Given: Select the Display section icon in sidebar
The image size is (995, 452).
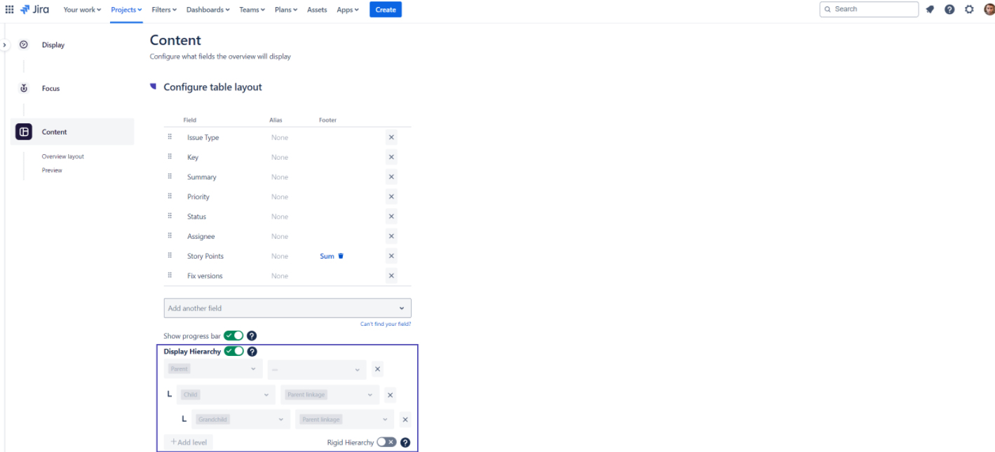Looking at the screenshot, I should pyautogui.click(x=23, y=44).
